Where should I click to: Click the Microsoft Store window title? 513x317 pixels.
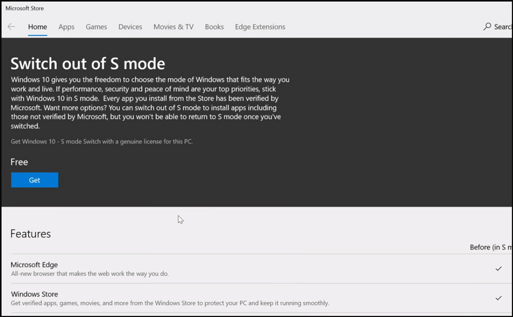point(25,8)
